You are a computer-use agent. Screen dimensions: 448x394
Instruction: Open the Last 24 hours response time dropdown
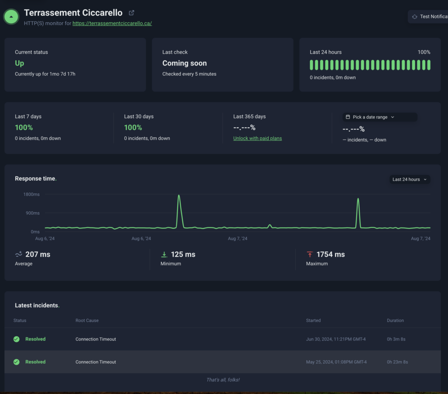click(409, 179)
